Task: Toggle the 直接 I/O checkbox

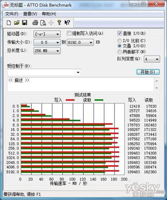Action: (120, 33)
